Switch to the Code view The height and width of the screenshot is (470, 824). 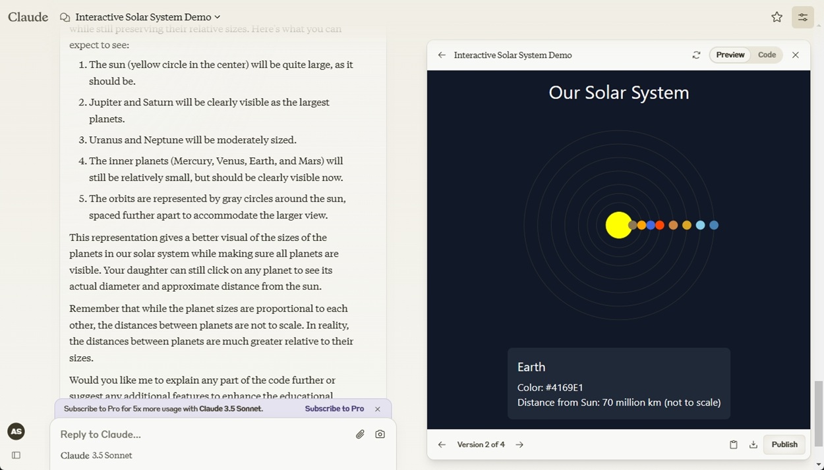(x=767, y=55)
